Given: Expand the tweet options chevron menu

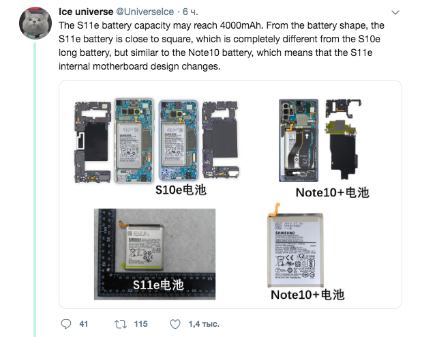Looking at the screenshot, I should tap(395, 12).
